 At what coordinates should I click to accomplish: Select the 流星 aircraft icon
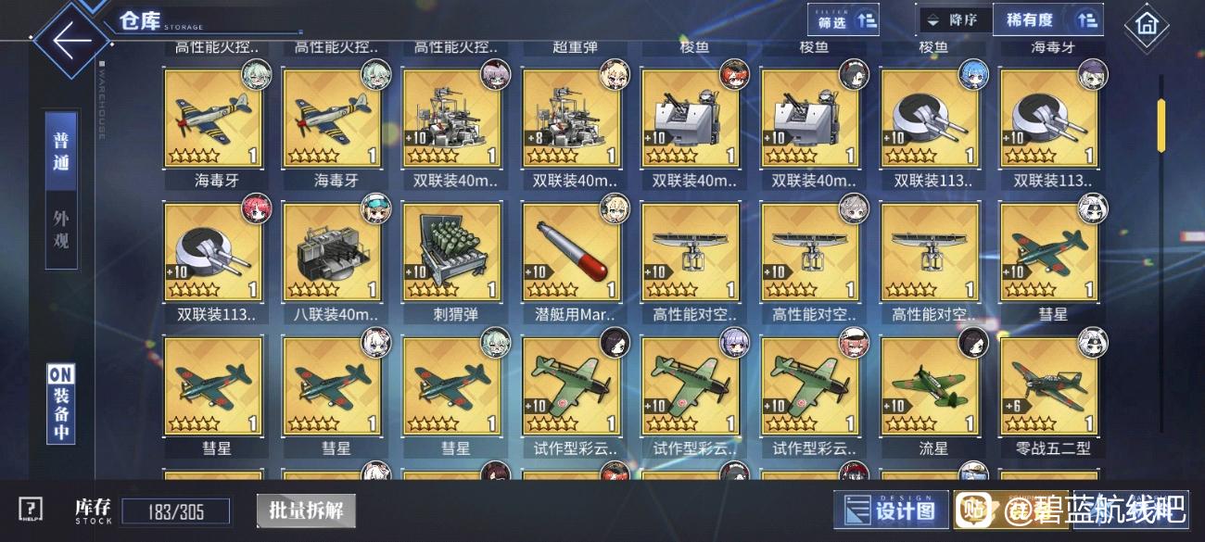pos(931,386)
